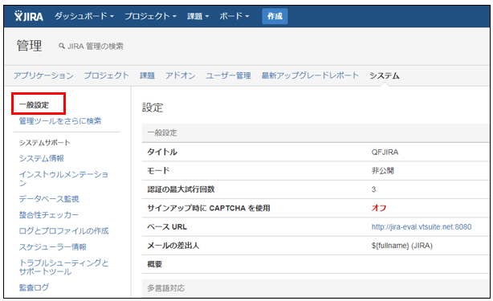Image resolution: width=493 pixels, height=301 pixels.
Task: Click the search magnifier icon
Action: click(61, 47)
